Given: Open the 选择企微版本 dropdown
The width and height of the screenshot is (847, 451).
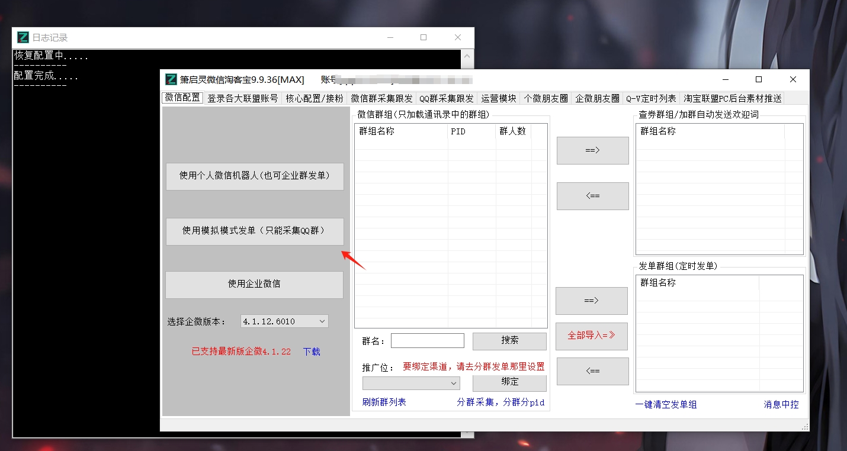Looking at the screenshot, I should pyautogui.click(x=284, y=321).
